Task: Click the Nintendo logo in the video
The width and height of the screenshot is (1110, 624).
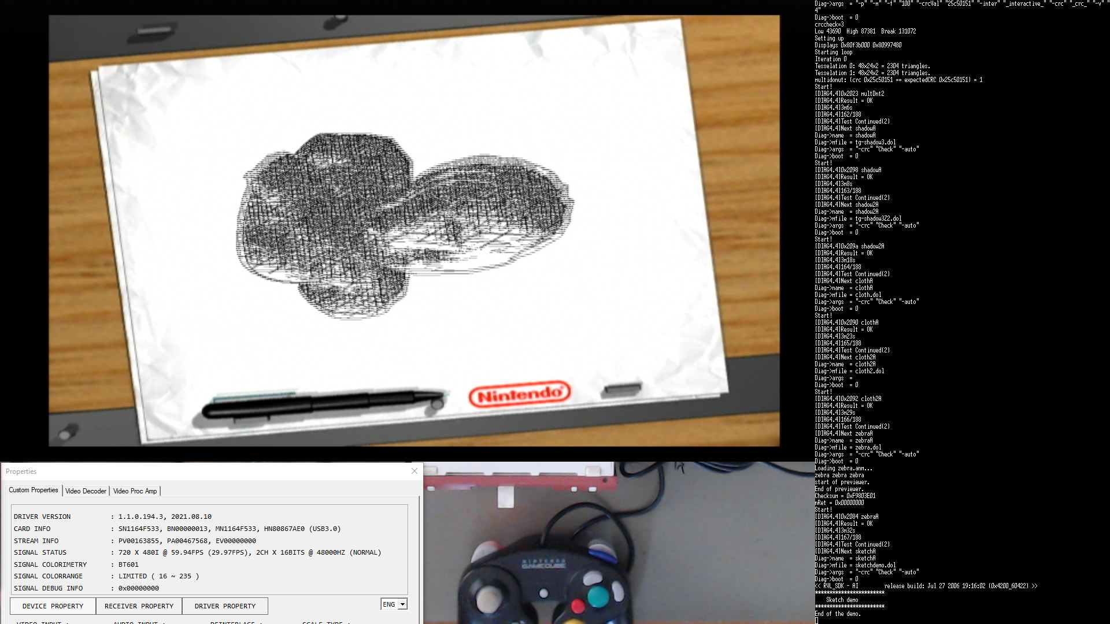Action: [x=520, y=395]
